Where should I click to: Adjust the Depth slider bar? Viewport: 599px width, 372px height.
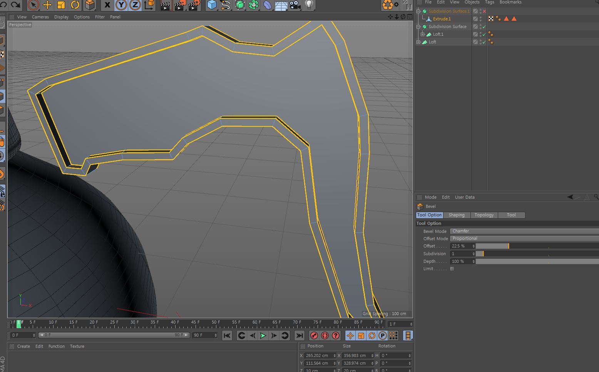537,261
